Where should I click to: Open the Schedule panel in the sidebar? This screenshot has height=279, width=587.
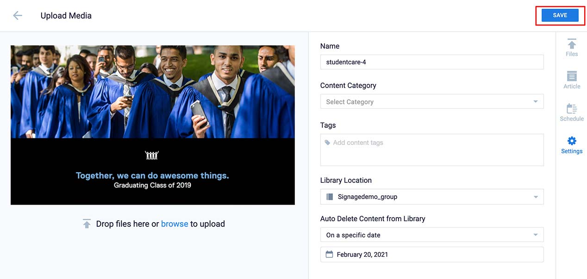572,112
